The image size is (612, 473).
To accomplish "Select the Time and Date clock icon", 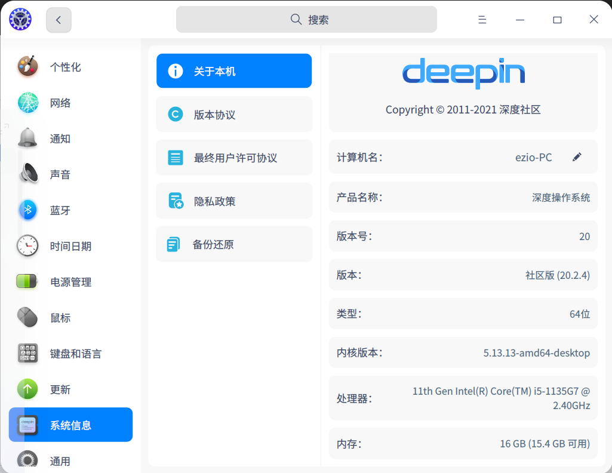I will (x=27, y=246).
